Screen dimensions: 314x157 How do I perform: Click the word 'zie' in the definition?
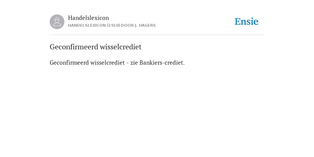coord(134,63)
